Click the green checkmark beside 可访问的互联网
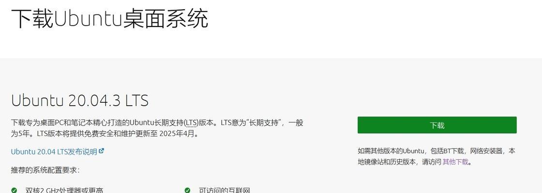Image resolution: width=542 pixels, height=193 pixels. click(x=187, y=190)
